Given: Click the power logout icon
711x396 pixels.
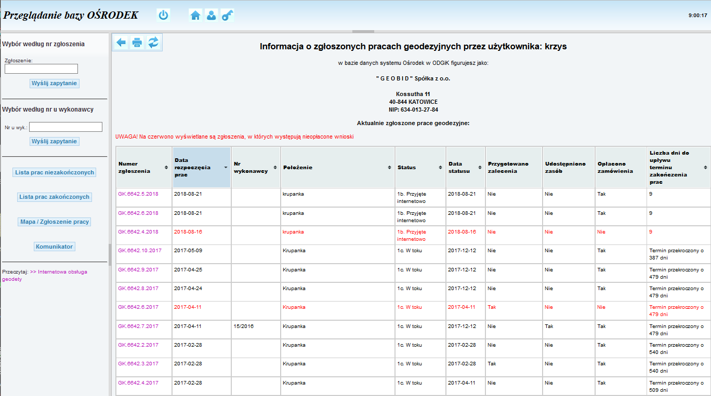Looking at the screenshot, I should point(163,15).
